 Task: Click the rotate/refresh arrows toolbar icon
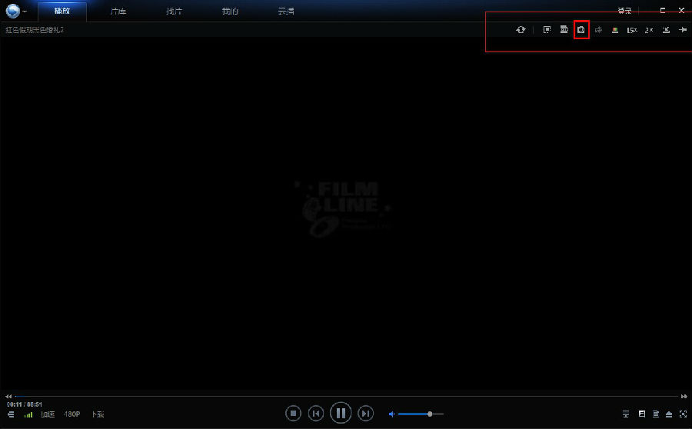point(521,29)
